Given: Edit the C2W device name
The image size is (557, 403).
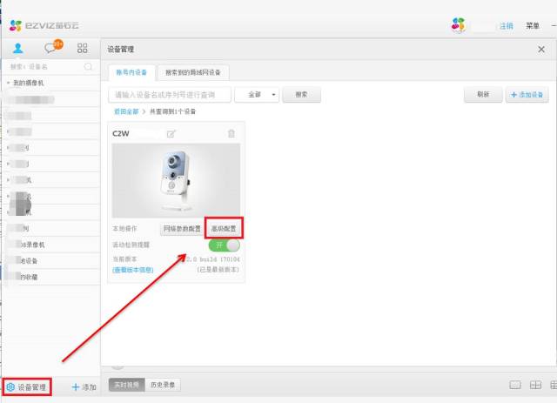Looking at the screenshot, I should 171,133.
